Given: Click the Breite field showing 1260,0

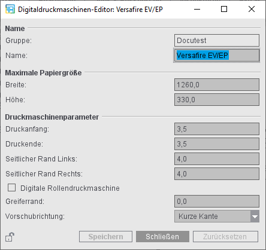Looking at the screenshot, I should [x=217, y=85].
